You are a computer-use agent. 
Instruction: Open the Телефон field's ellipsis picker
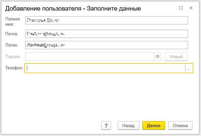(188, 68)
